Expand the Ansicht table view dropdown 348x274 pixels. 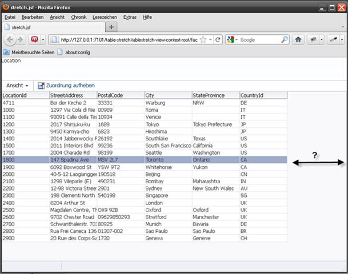pyautogui.click(x=17, y=86)
